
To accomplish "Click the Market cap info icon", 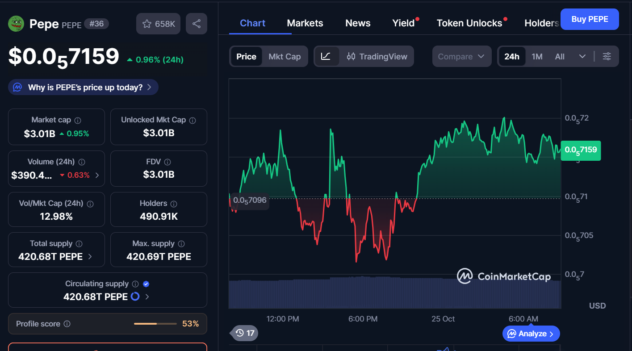I will [x=78, y=120].
